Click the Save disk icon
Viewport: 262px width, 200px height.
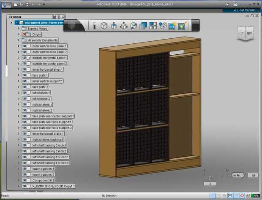coord(27,5)
